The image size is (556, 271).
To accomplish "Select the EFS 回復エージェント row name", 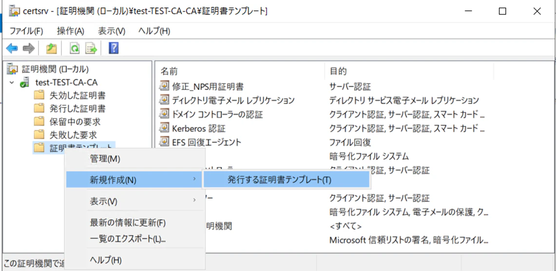I will click(x=207, y=142).
